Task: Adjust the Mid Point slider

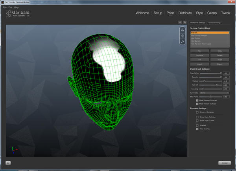Action: 211,97
